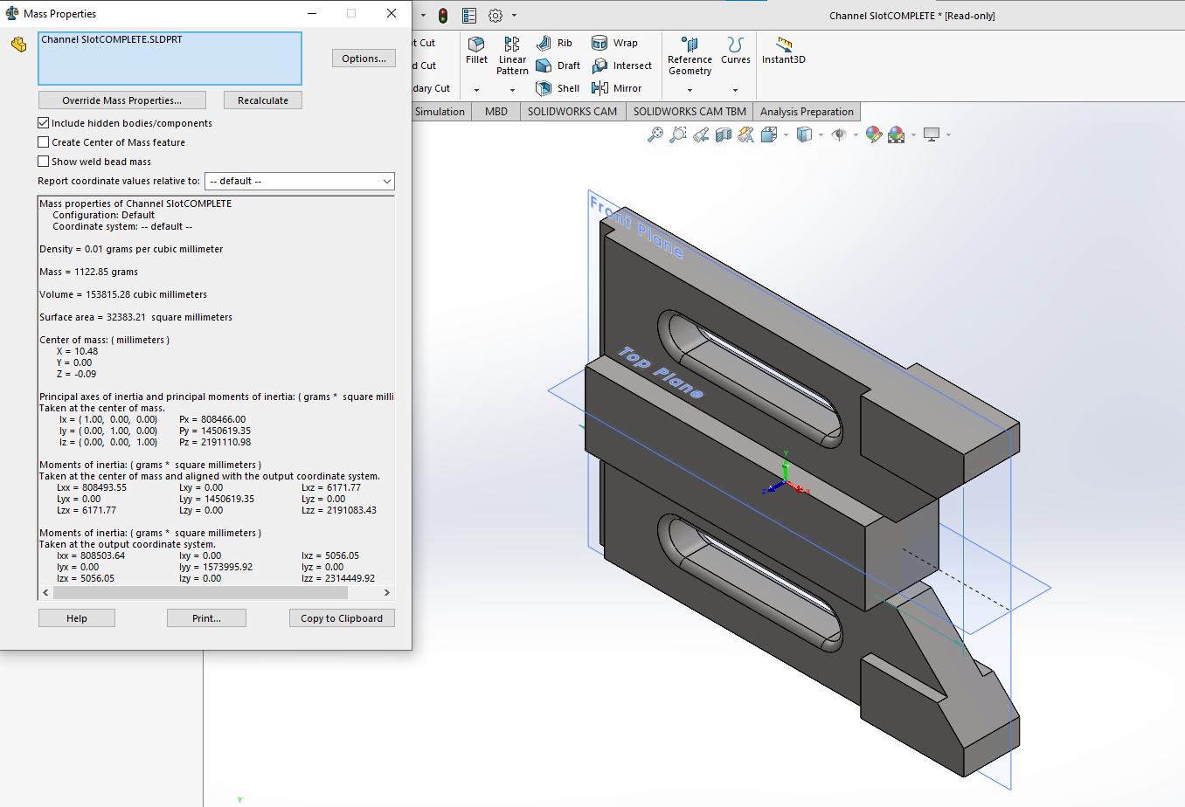Expand Apply Scene dropdown arrow
The height and width of the screenshot is (807, 1185).
(913, 135)
